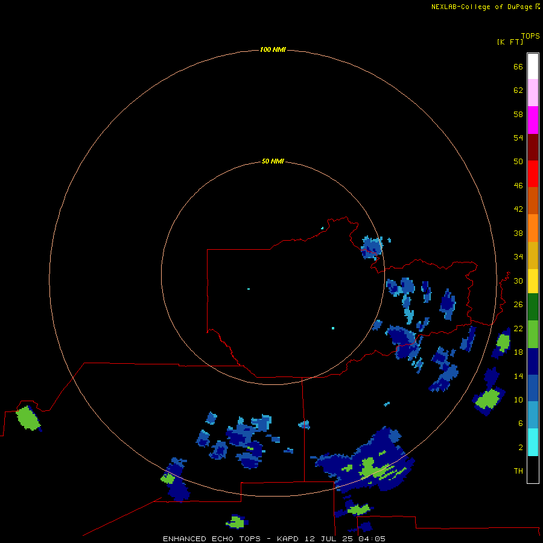The width and height of the screenshot is (543, 543).
Task: Click the 14 legend value label
Action: (518, 376)
